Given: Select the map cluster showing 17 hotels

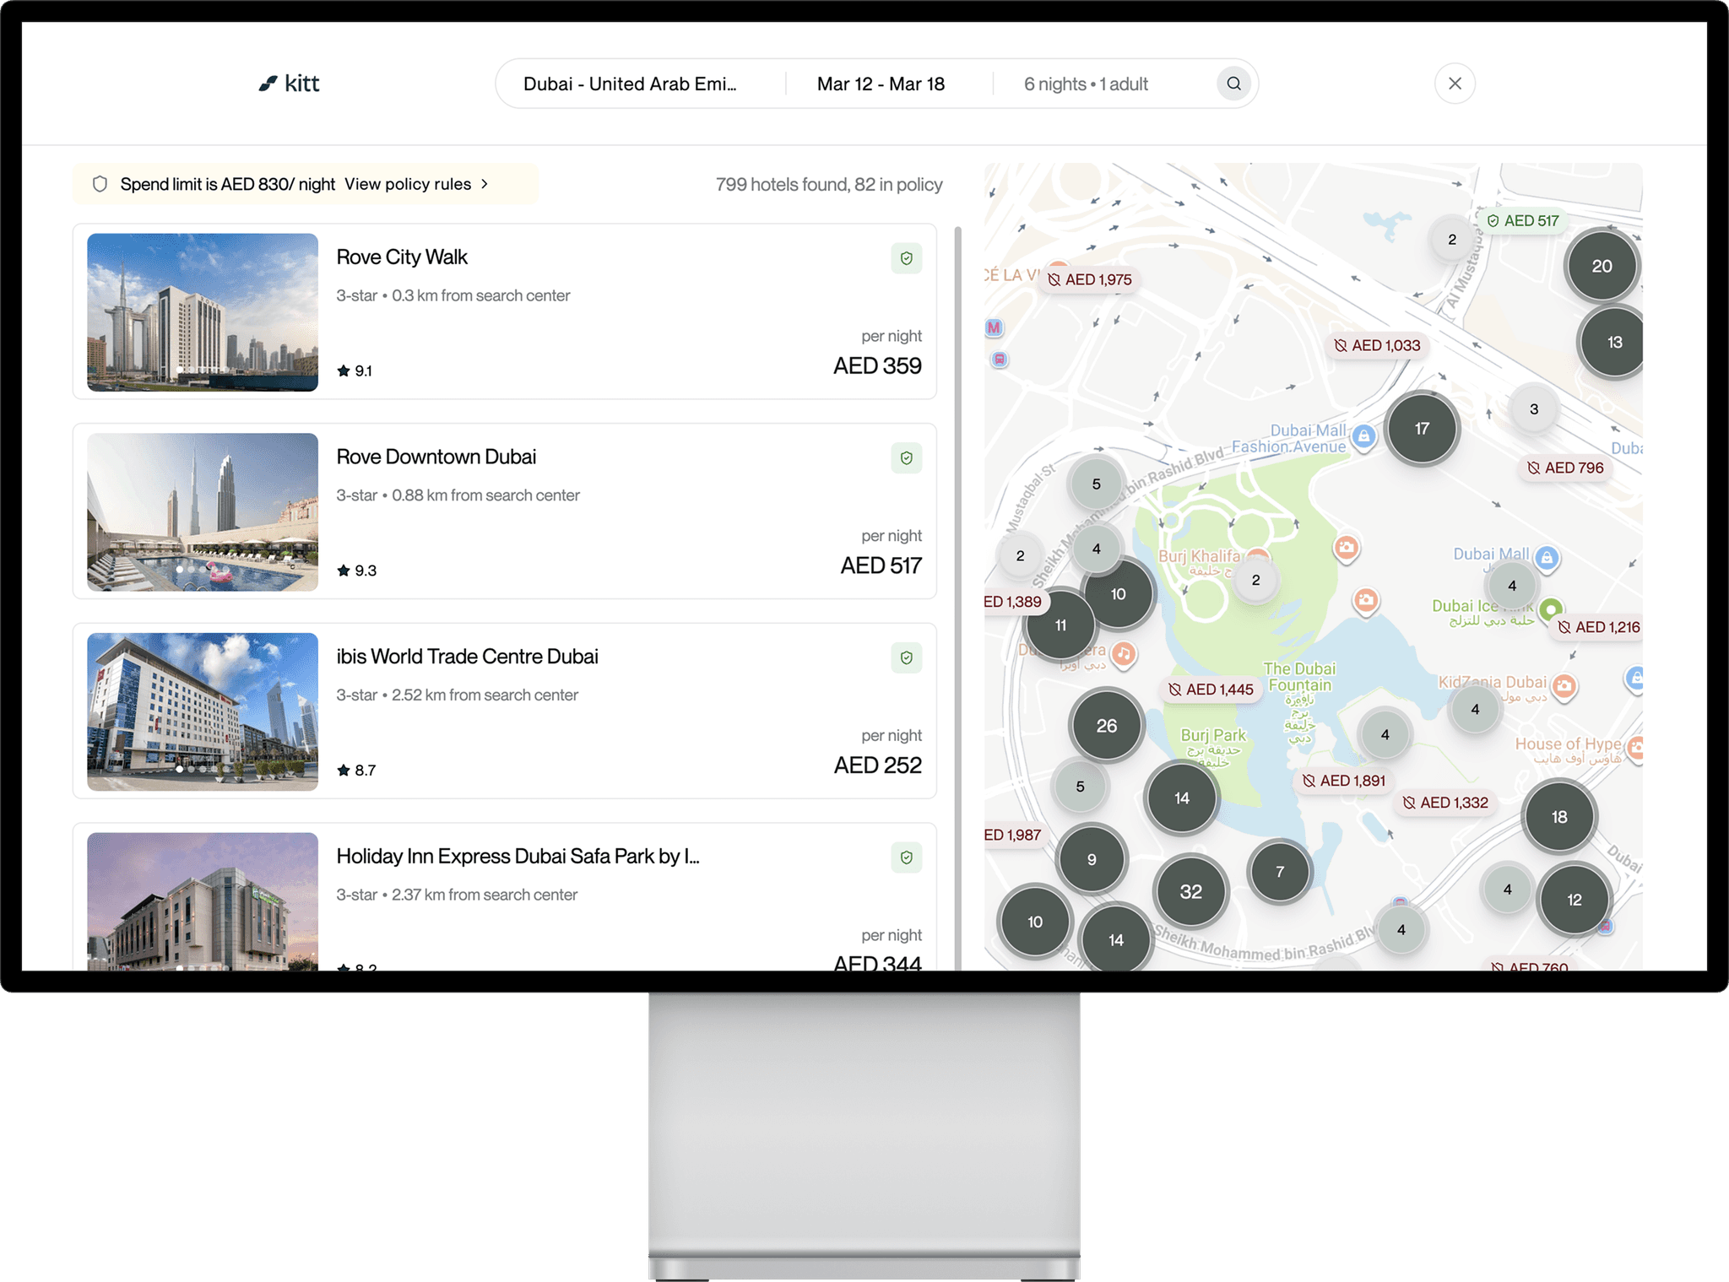Looking at the screenshot, I should click(1422, 429).
